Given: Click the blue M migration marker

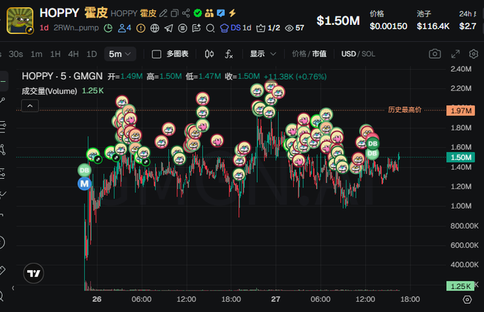Looking at the screenshot, I should click(84, 184).
